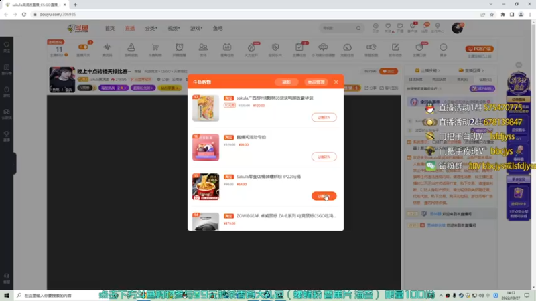Open the red noodle bucket item 15 thumbnail
The width and height of the screenshot is (536, 301).
(x=206, y=187)
